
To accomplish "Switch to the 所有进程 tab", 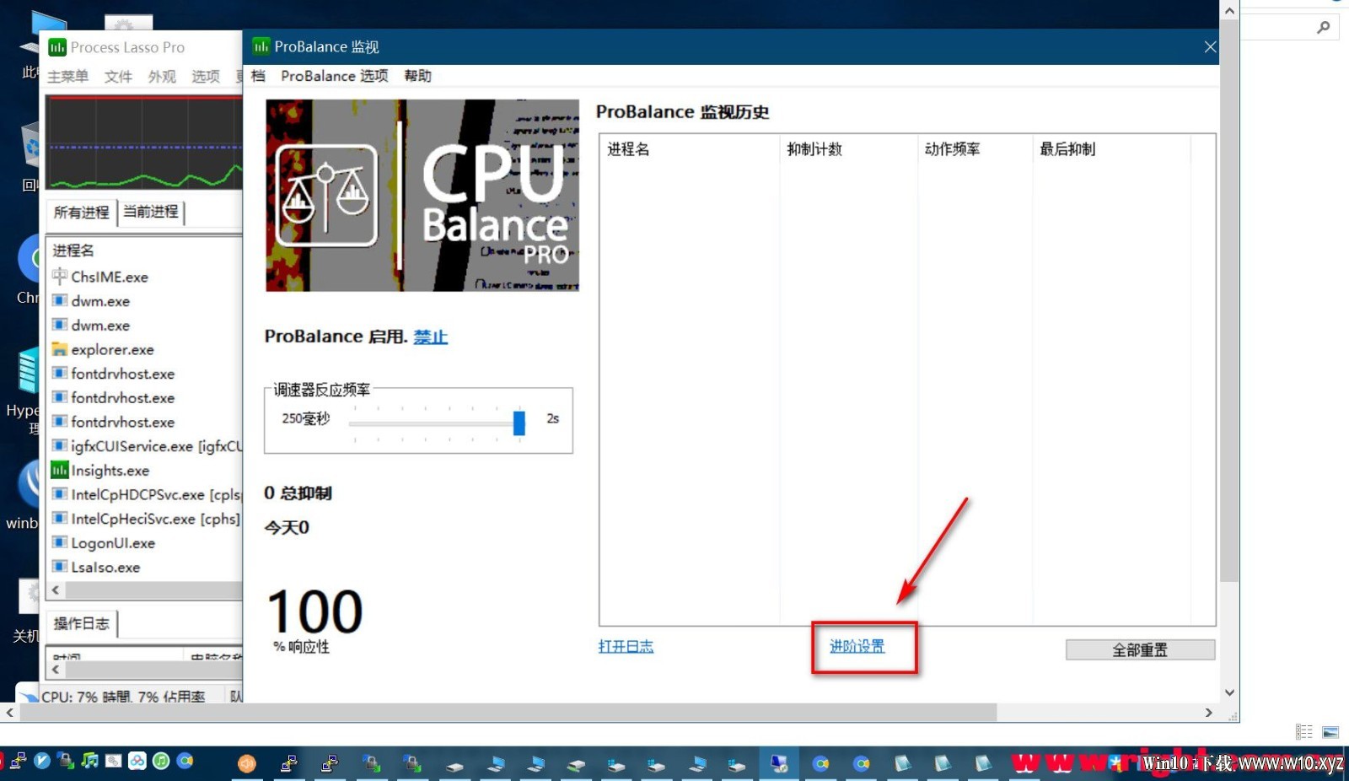I will coord(82,213).
